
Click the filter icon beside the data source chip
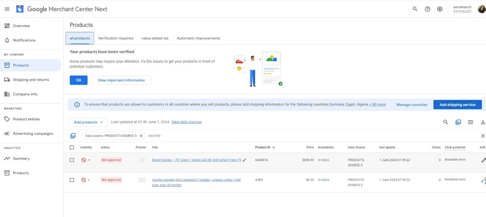73,136
